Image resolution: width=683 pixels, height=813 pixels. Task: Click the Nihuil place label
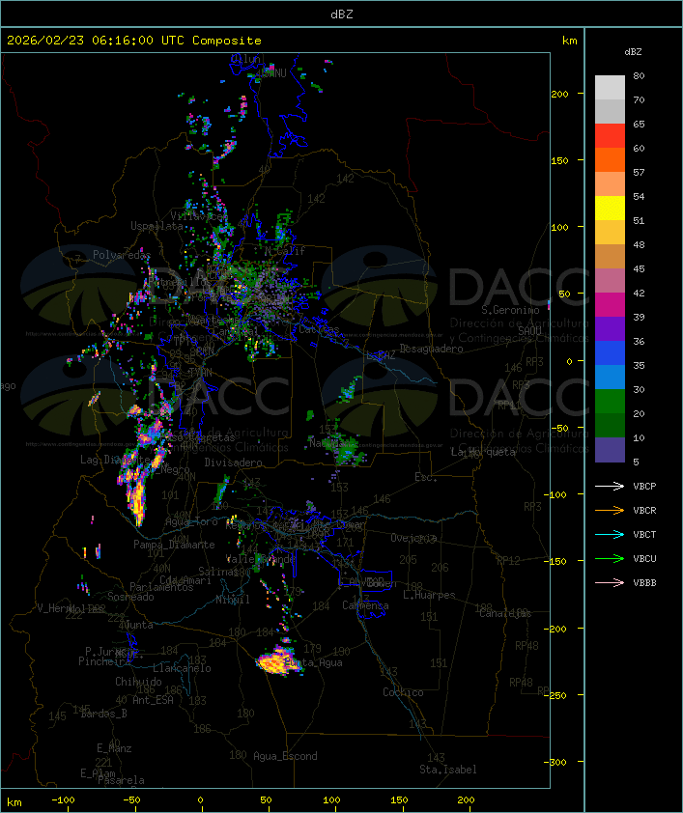pyautogui.click(x=233, y=600)
